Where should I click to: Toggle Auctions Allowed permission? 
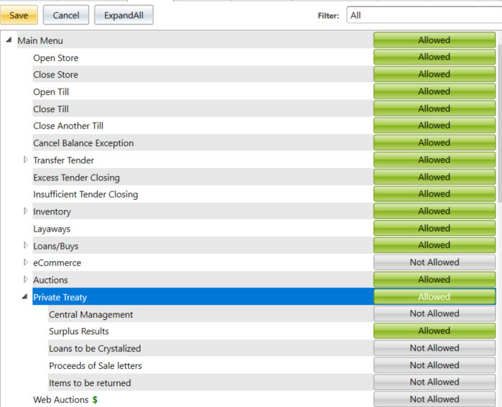click(x=434, y=280)
